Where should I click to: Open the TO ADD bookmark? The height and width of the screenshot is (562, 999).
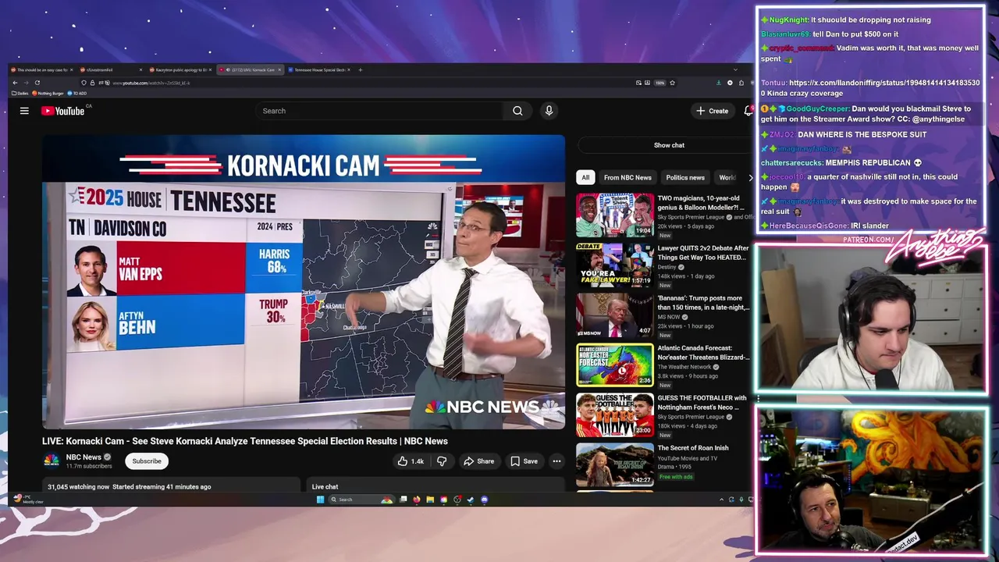[77, 93]
